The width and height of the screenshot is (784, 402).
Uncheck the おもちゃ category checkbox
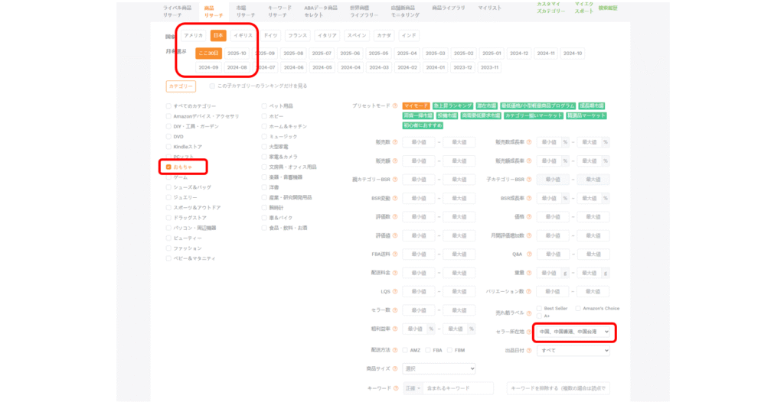click(x=168, y=167)
